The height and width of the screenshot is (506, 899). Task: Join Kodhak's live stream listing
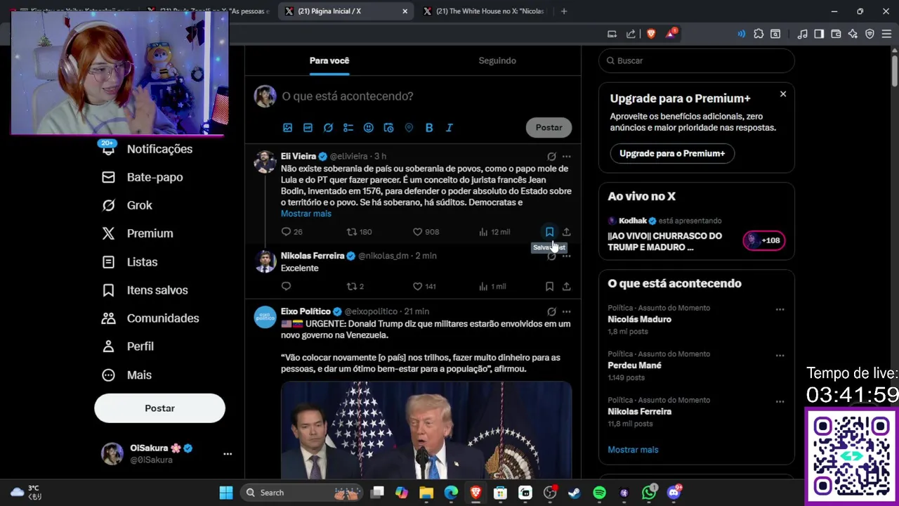[696, 235]
